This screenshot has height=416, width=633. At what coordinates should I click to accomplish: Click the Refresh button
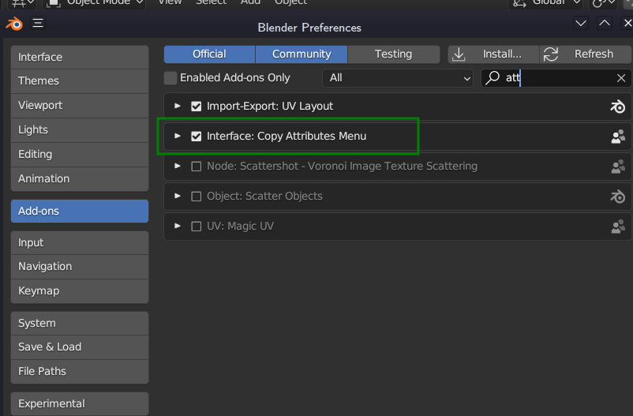coord(586,54)
